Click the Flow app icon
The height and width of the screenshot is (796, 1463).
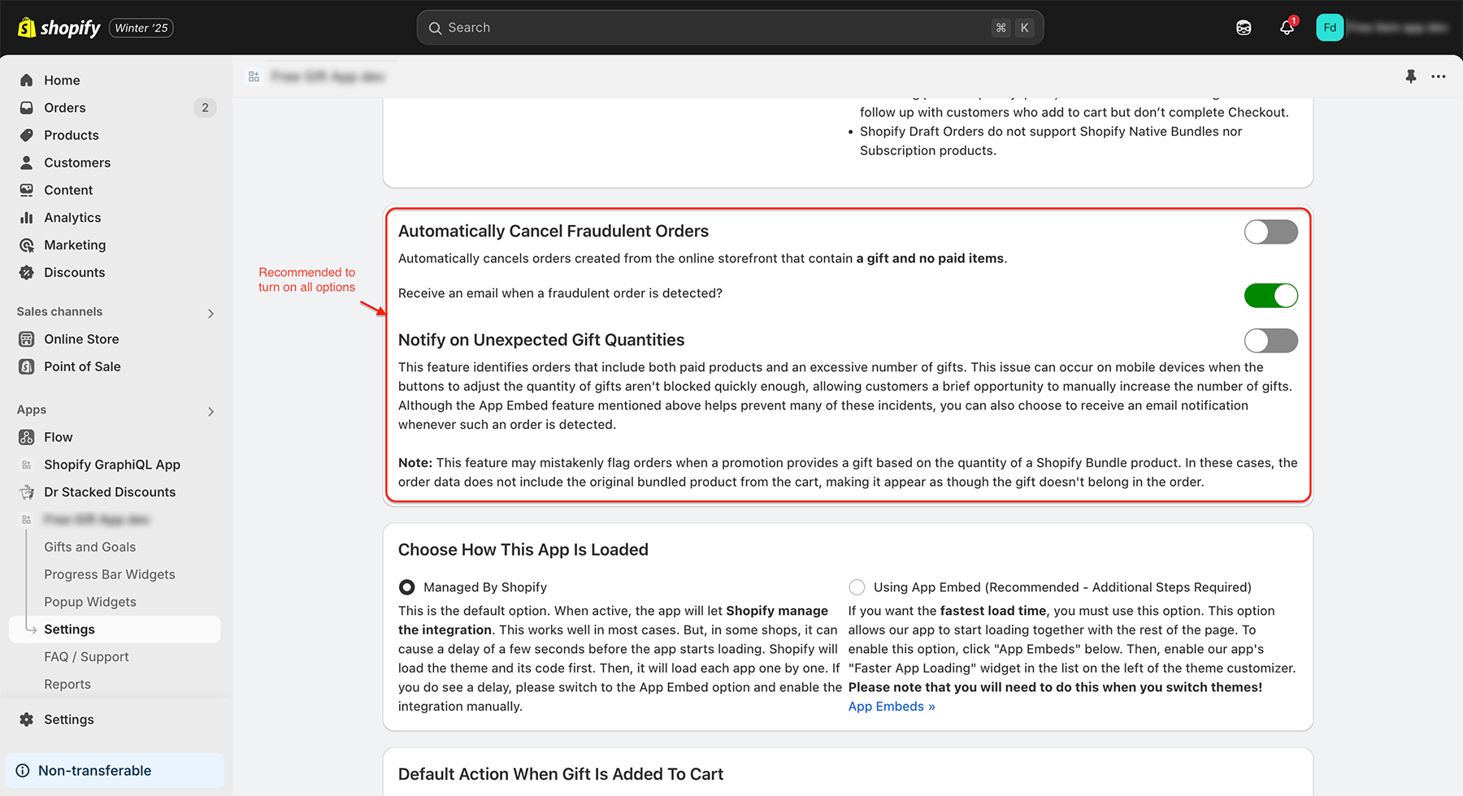pos(27,438)
